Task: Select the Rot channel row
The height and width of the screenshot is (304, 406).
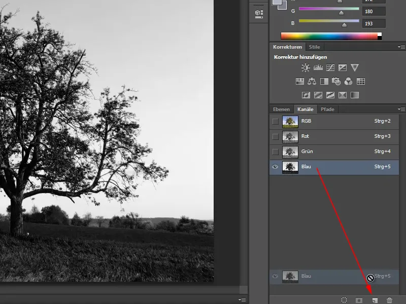Action: click(334, 137)
